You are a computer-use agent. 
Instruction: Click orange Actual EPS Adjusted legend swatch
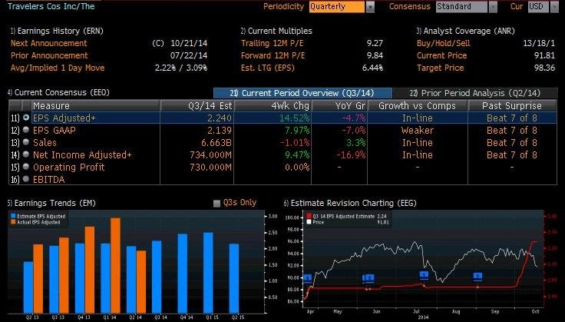point(13,222)
